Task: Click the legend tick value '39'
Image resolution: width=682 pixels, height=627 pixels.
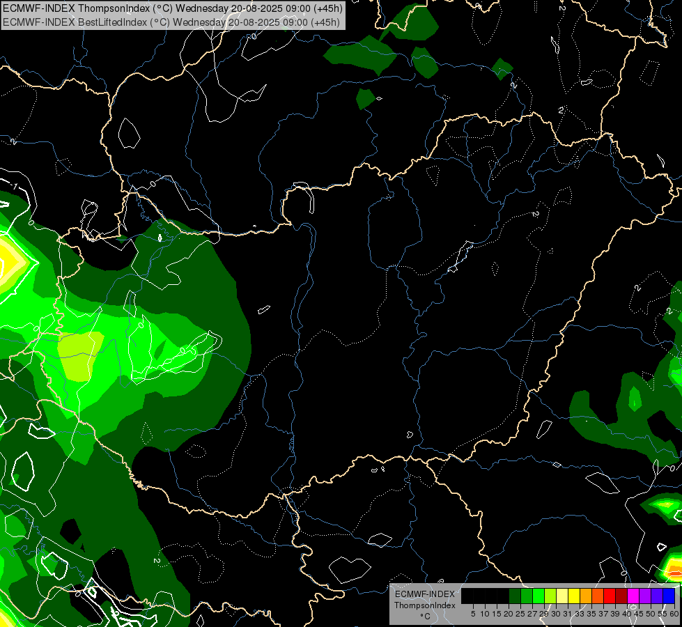Action: [615, 614]
